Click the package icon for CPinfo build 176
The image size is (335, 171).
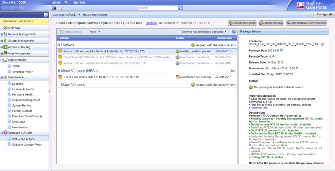[60, 77]
